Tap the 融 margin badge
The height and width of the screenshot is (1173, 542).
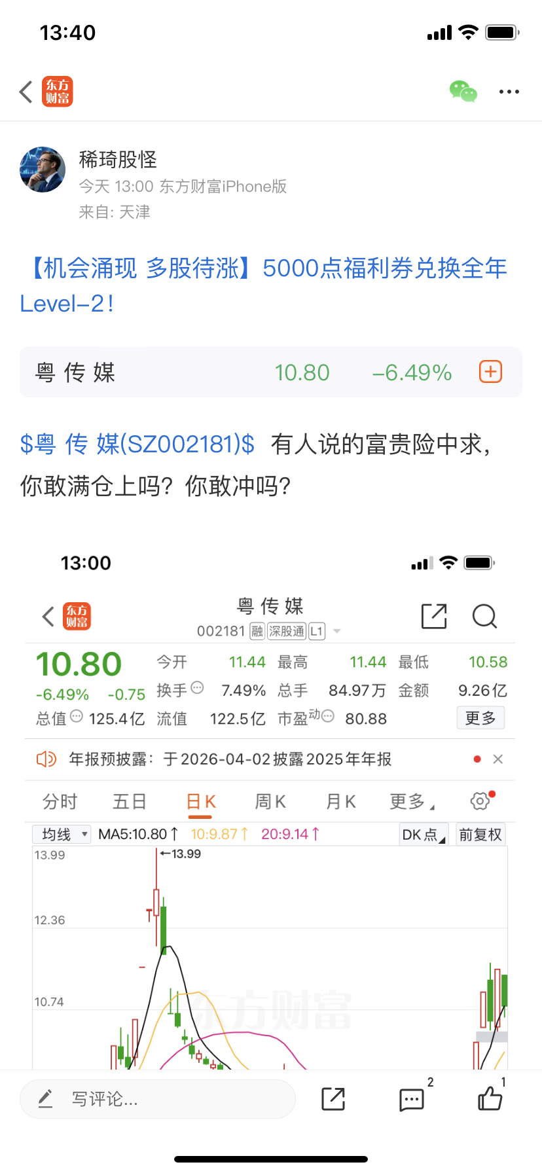pyautogui.click(x=257, y=631)
